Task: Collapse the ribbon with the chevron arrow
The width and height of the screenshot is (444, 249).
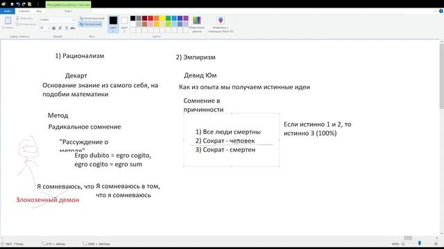Action: pos(435,11)
